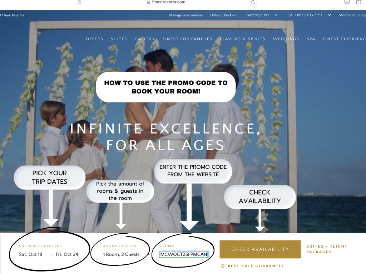Open the Gallery menu item
Viewport: 366px width, 274px height.
coord(145,39)
